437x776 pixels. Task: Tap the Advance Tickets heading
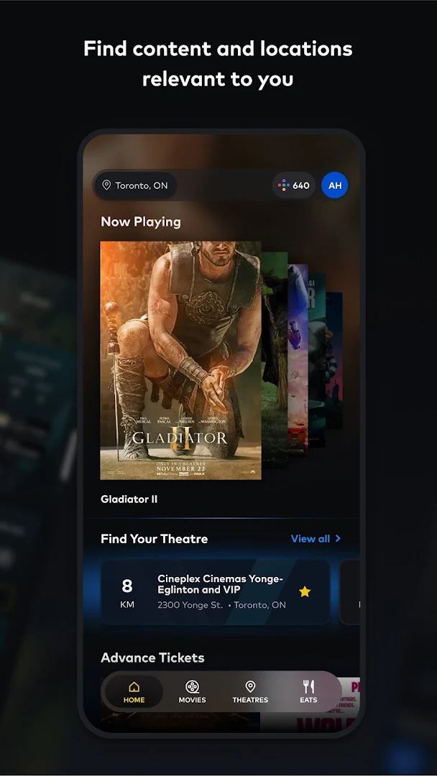click(x=152, y=657)
